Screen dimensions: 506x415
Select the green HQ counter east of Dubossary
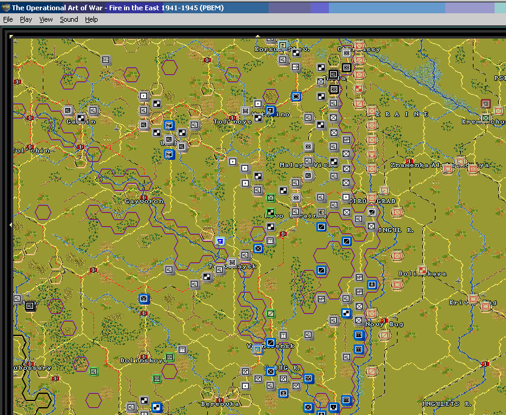93,372
